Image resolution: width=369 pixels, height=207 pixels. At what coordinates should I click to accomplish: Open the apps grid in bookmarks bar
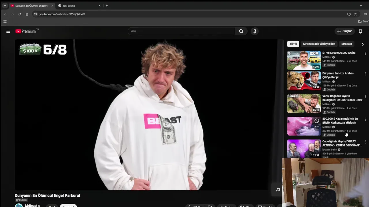(x=5, y=22)
